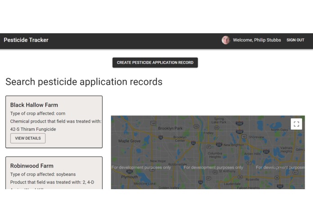This screenshot has height=222, width=313.
Task: Click Plymouth label on map
Action: (x=130, y=177)
